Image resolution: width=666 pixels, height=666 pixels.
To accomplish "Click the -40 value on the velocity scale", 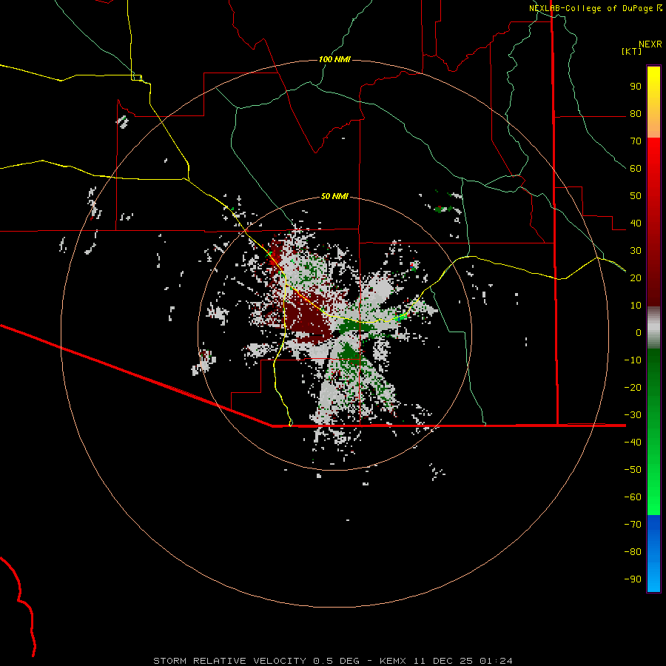I will (633, 443).
